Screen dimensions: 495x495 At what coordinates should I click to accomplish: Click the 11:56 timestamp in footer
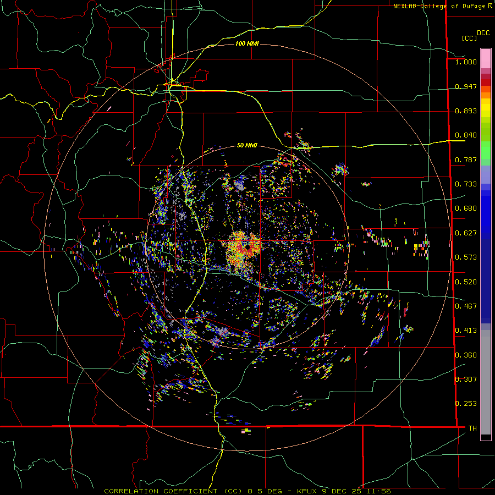pos(378,491)
